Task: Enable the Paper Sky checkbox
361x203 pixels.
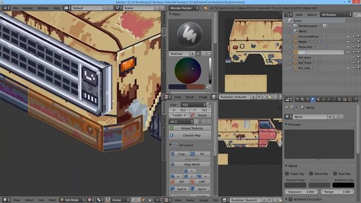Action: (287, 173)
